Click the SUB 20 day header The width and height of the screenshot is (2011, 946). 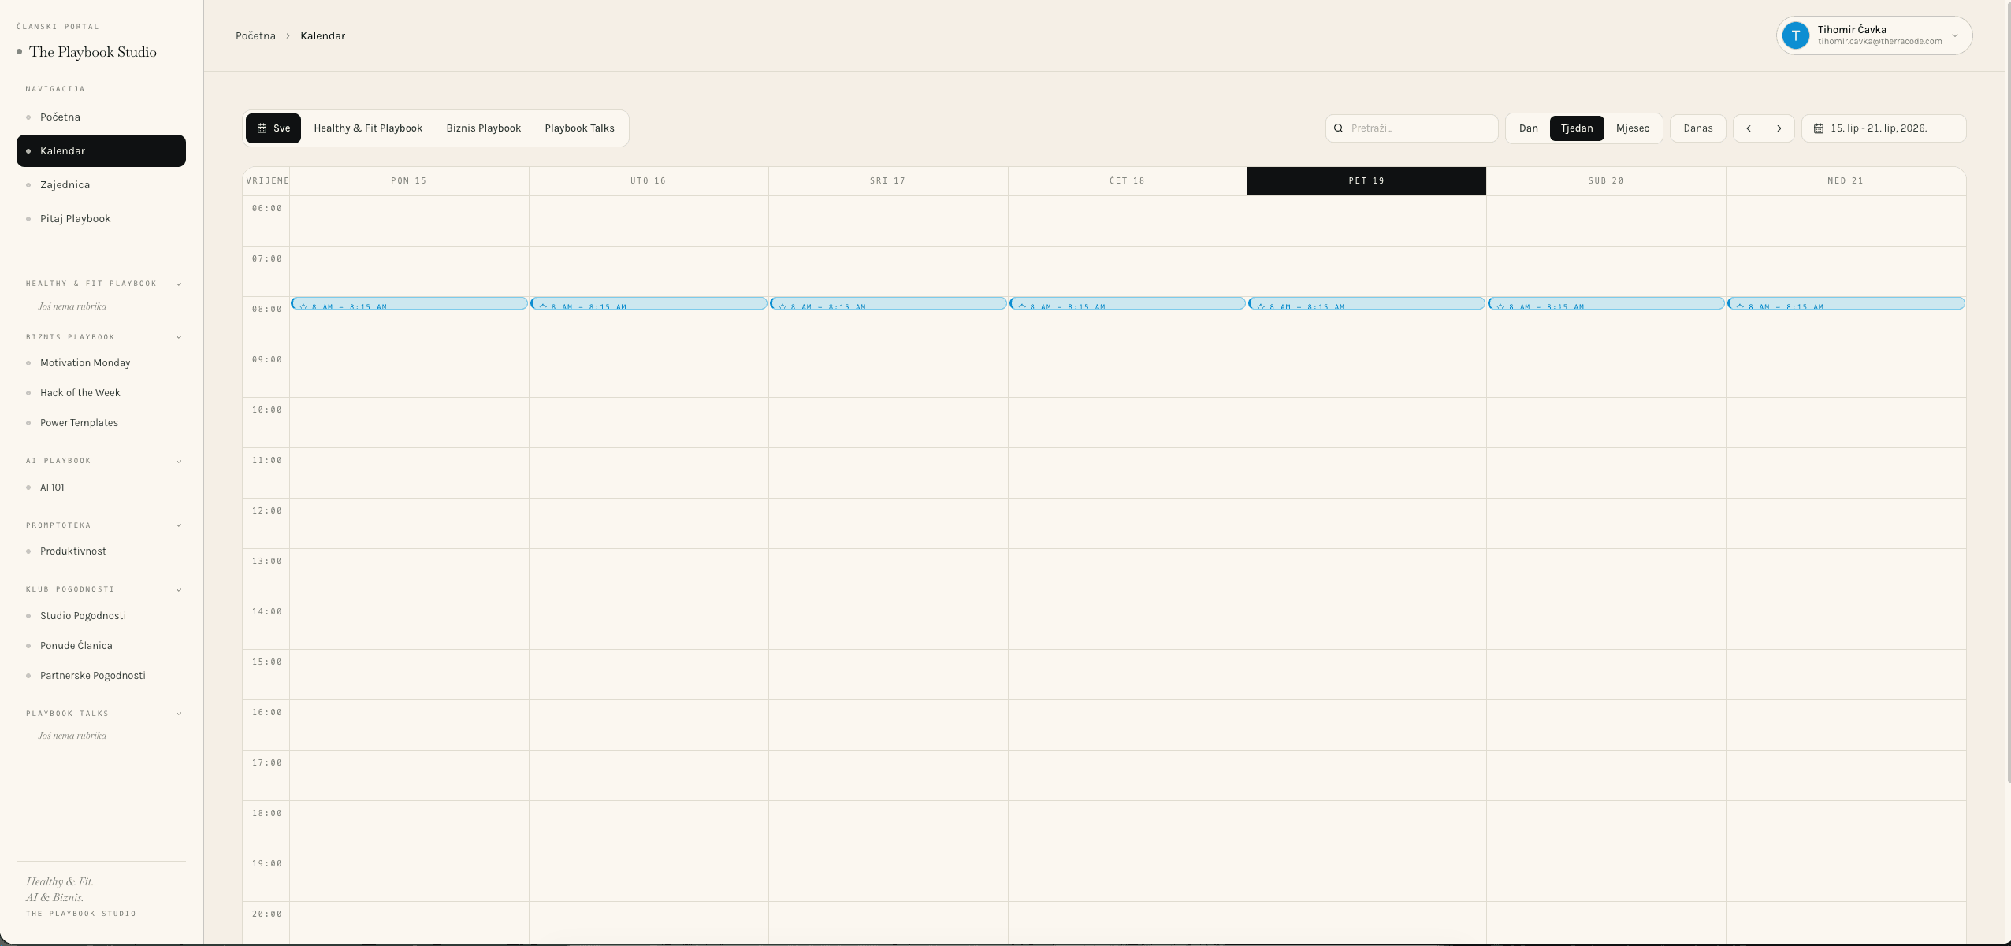pos(1606,181)
